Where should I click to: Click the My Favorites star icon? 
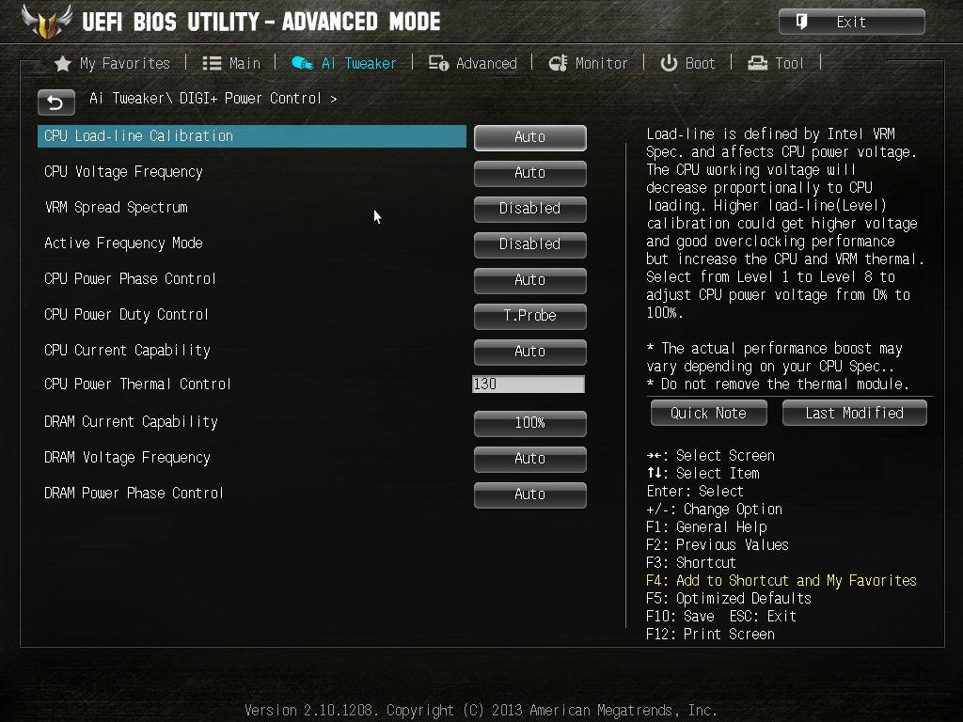pyautogui.click(x=63, y=64)
